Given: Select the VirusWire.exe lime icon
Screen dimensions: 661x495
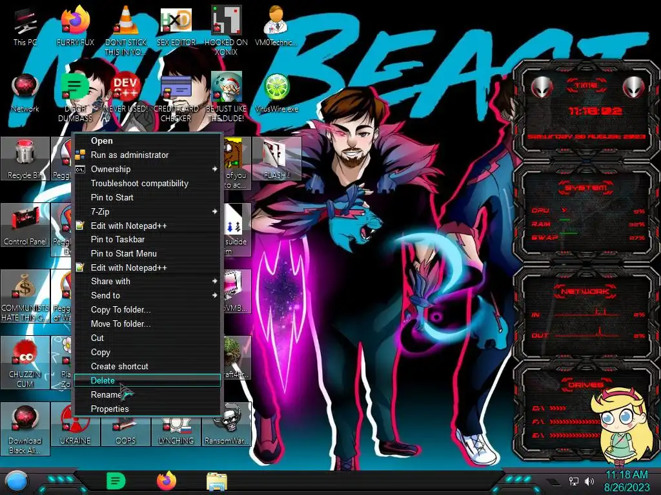Looking at the screenshot, I should pos(276,93).
